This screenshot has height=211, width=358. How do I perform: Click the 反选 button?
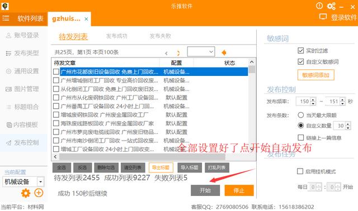(82, 167)
